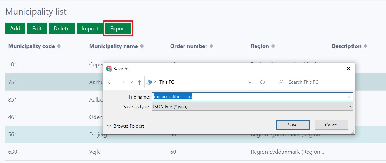The width and height of the screenshot is (386, 163).
Task: Click the back arrow in Save As dialog
Action: 110,82
